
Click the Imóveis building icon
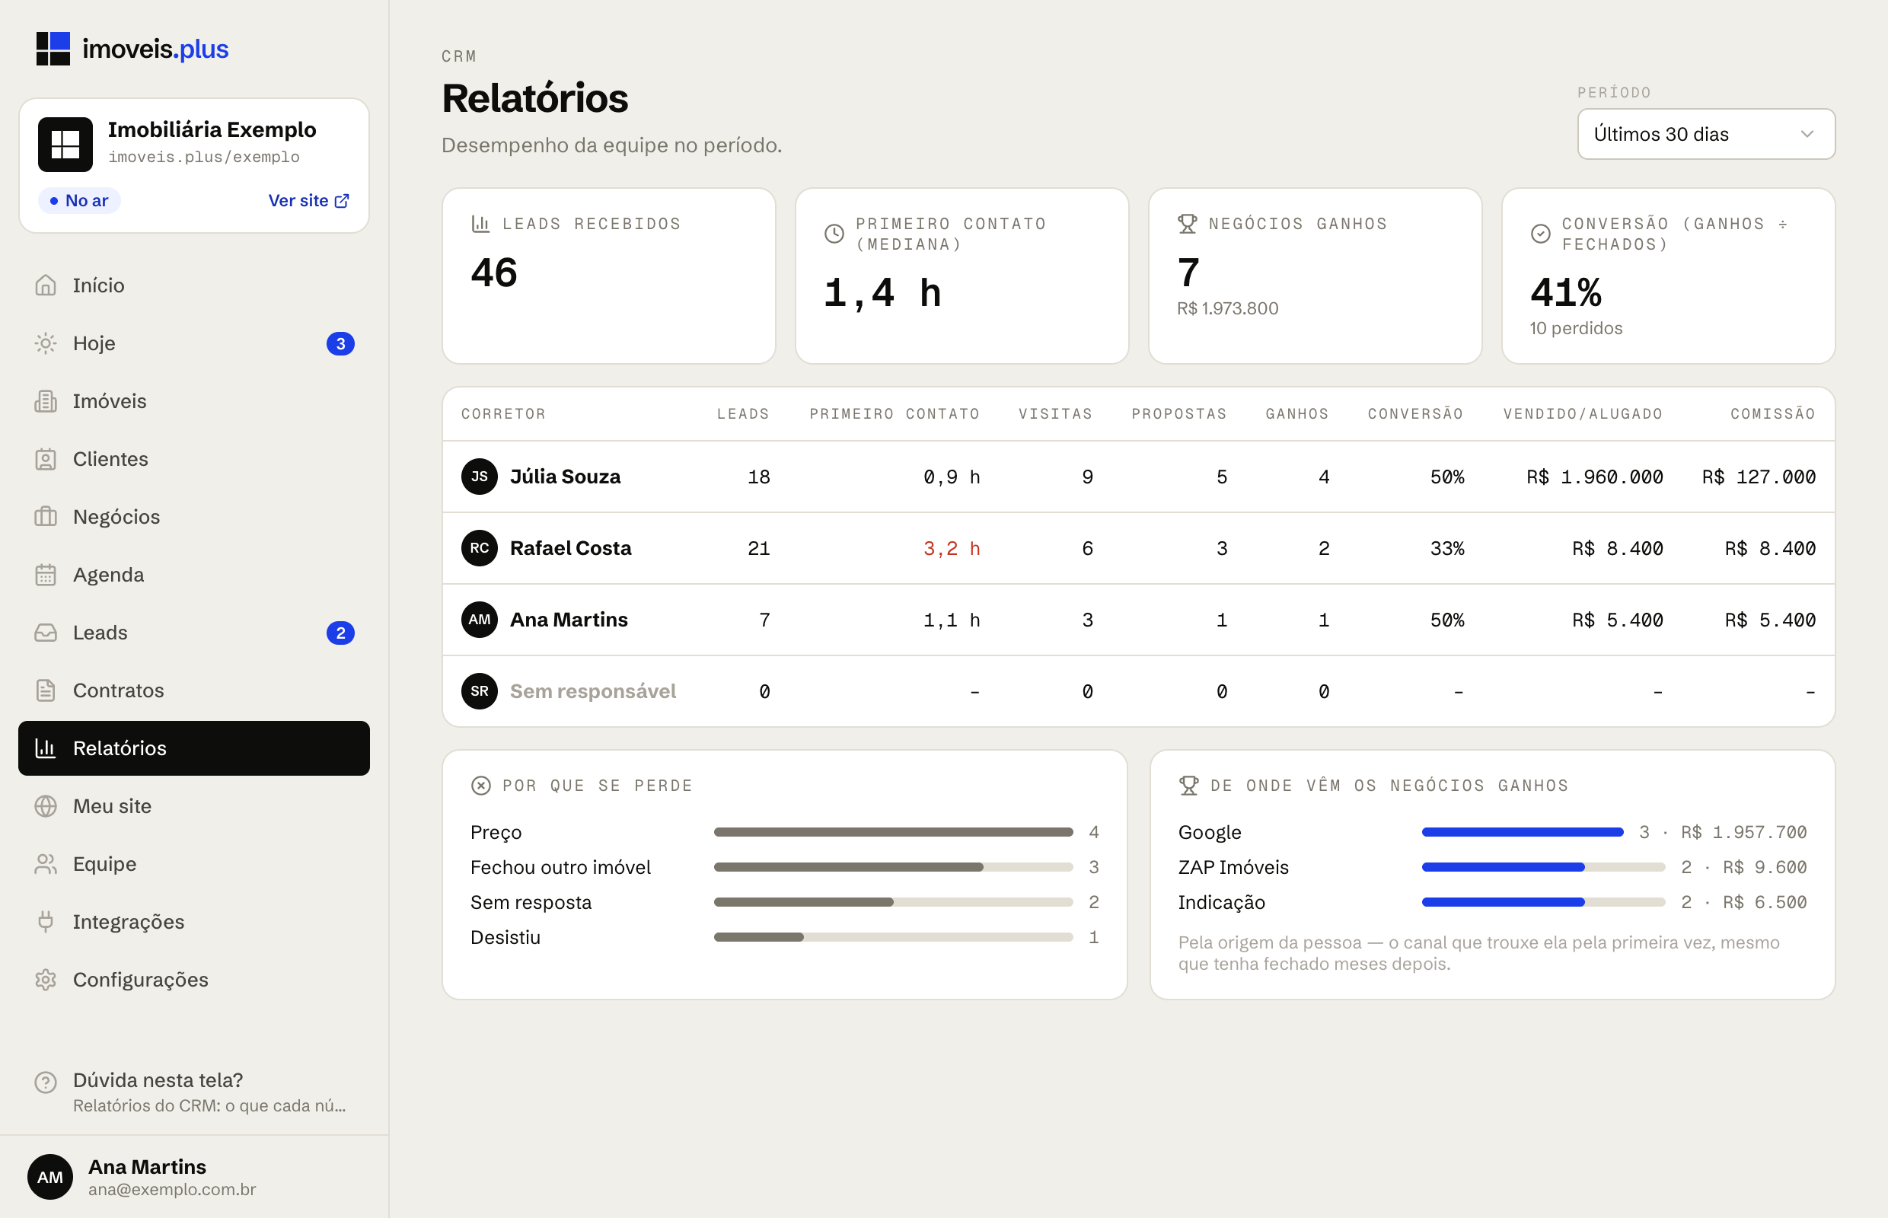46,401
